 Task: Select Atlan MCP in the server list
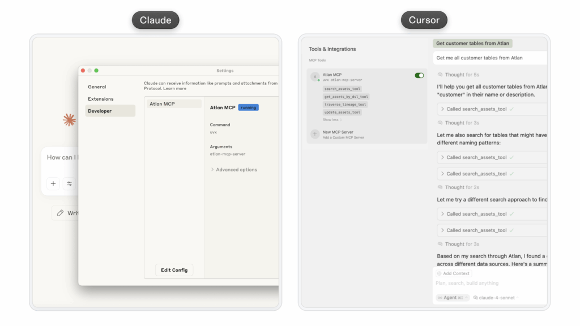[174, 104]
